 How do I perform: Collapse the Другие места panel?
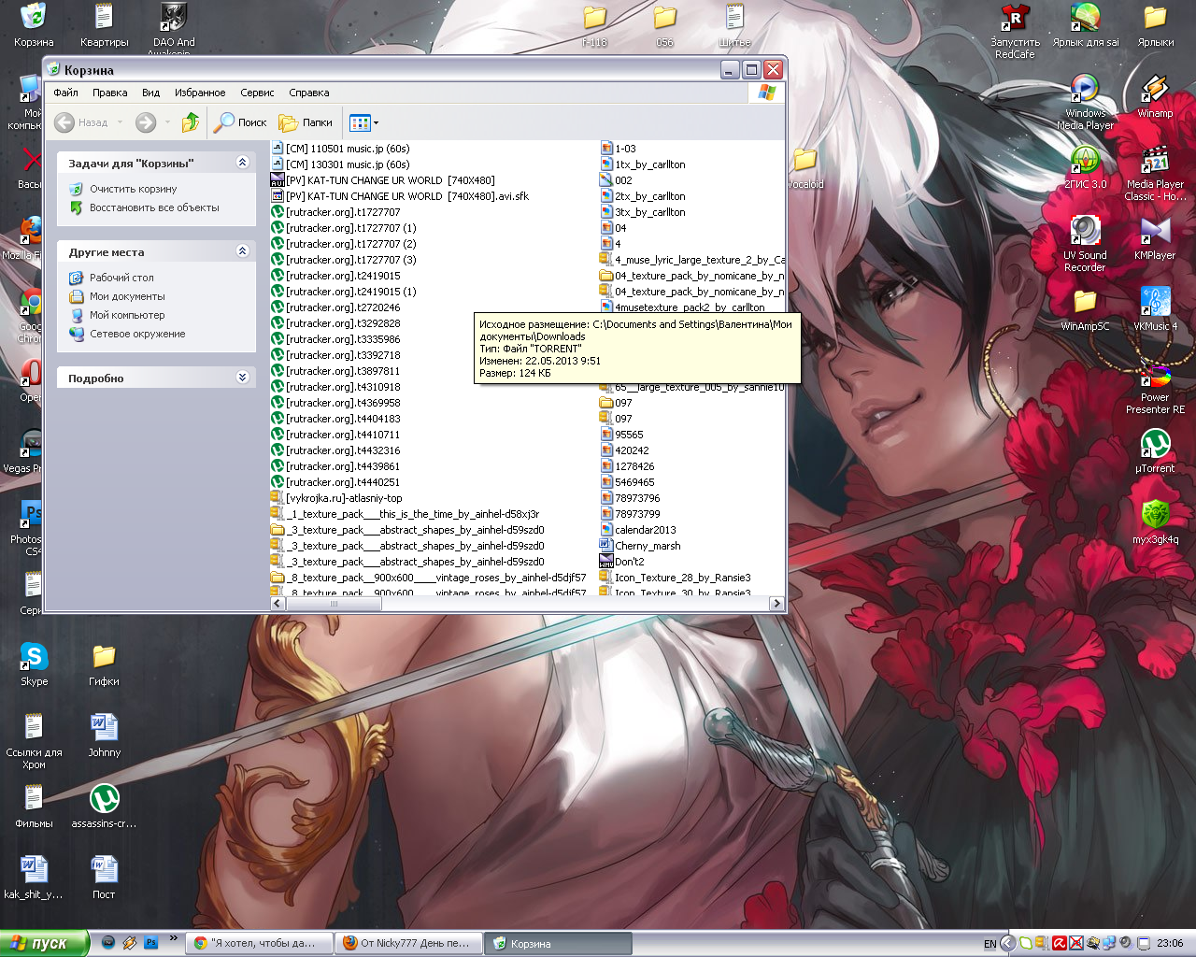(242, 251)
